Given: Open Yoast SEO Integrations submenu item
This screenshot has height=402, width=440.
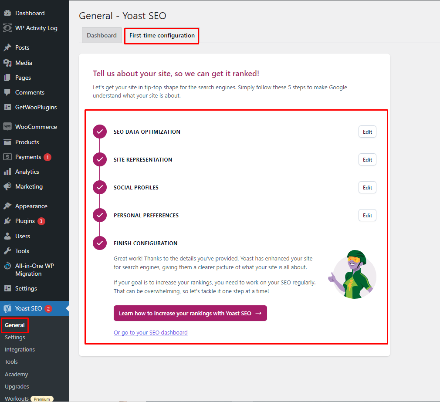Looking at the screenshot, I should pos(20,349).
